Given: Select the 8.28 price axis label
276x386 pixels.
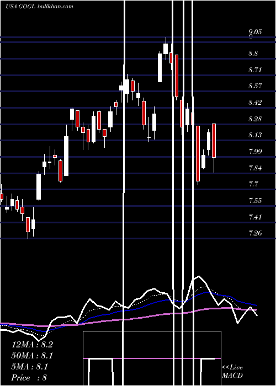Looking at the screenshot, I should (x=255, y=119).
